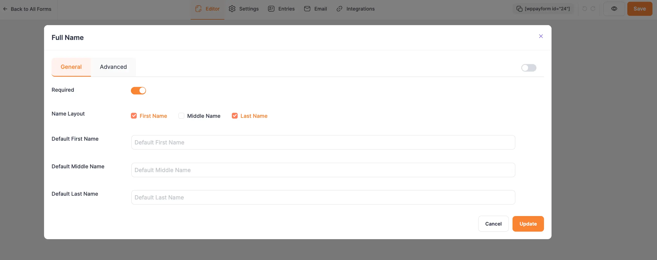This screenshot has height=260, width=657.
Task: Click the Update button
Action: pos(528,224)
